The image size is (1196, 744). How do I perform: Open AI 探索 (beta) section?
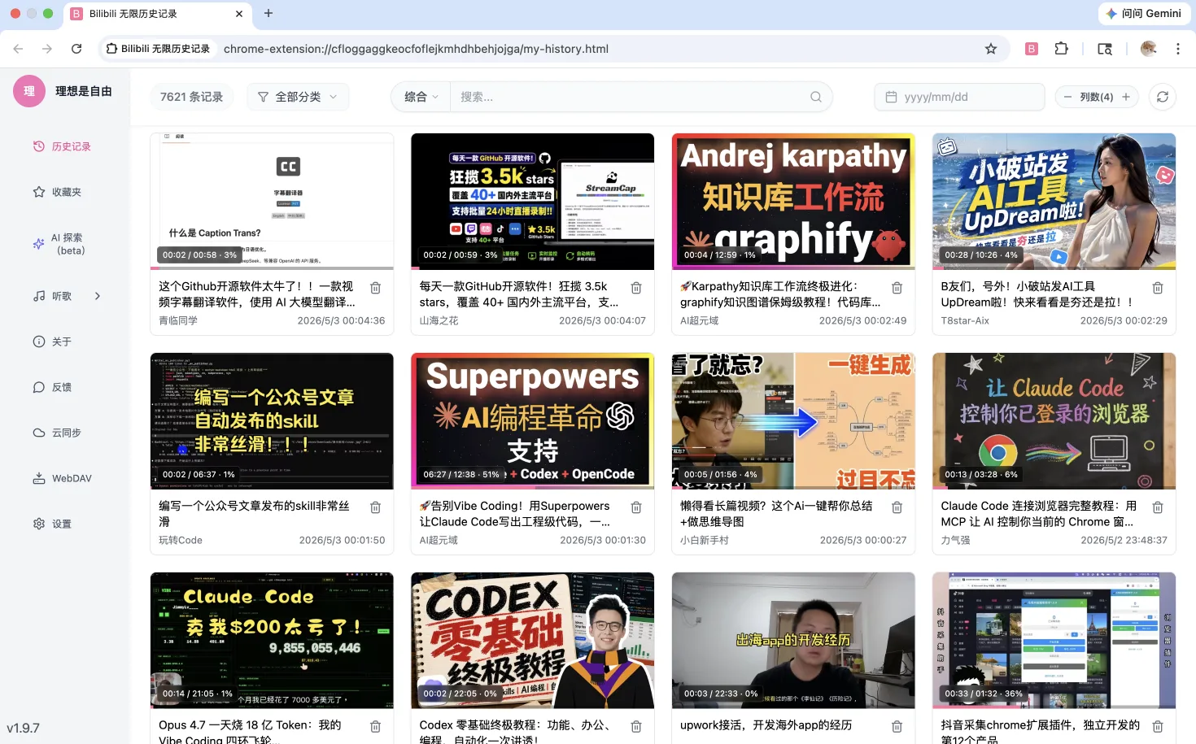(60, 244)
